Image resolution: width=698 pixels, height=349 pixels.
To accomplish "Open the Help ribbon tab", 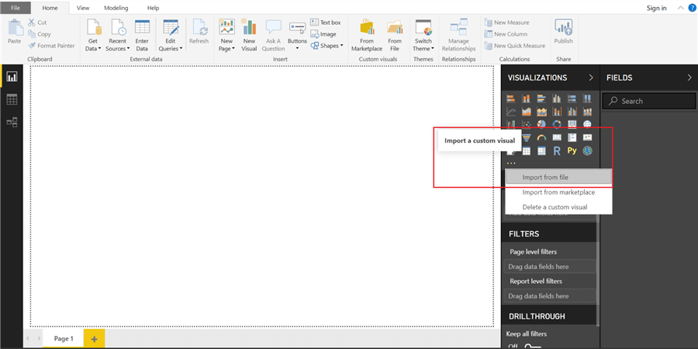I will pos(153,8).
